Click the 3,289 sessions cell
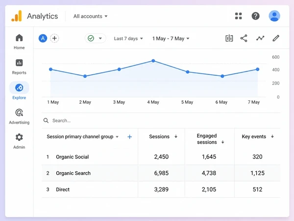The image size is (294, 221). tap(161, 189)
